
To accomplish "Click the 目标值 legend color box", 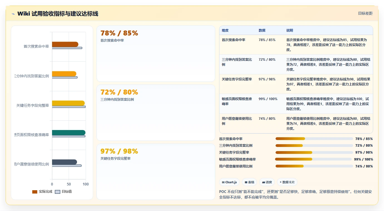I will pyautogui.click(x=58, y=192).
